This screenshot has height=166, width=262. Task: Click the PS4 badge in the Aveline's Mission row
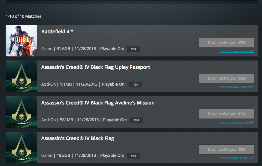click(x=136, y=120)
